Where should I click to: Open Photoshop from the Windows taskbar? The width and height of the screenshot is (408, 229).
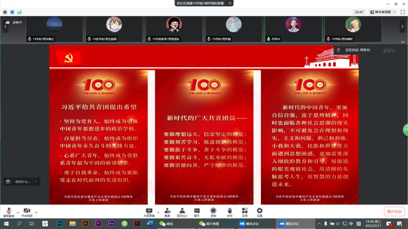[x=60, y=224]
